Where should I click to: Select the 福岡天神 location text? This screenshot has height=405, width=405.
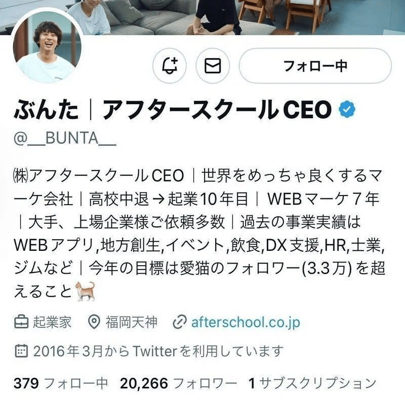point(131,322)
